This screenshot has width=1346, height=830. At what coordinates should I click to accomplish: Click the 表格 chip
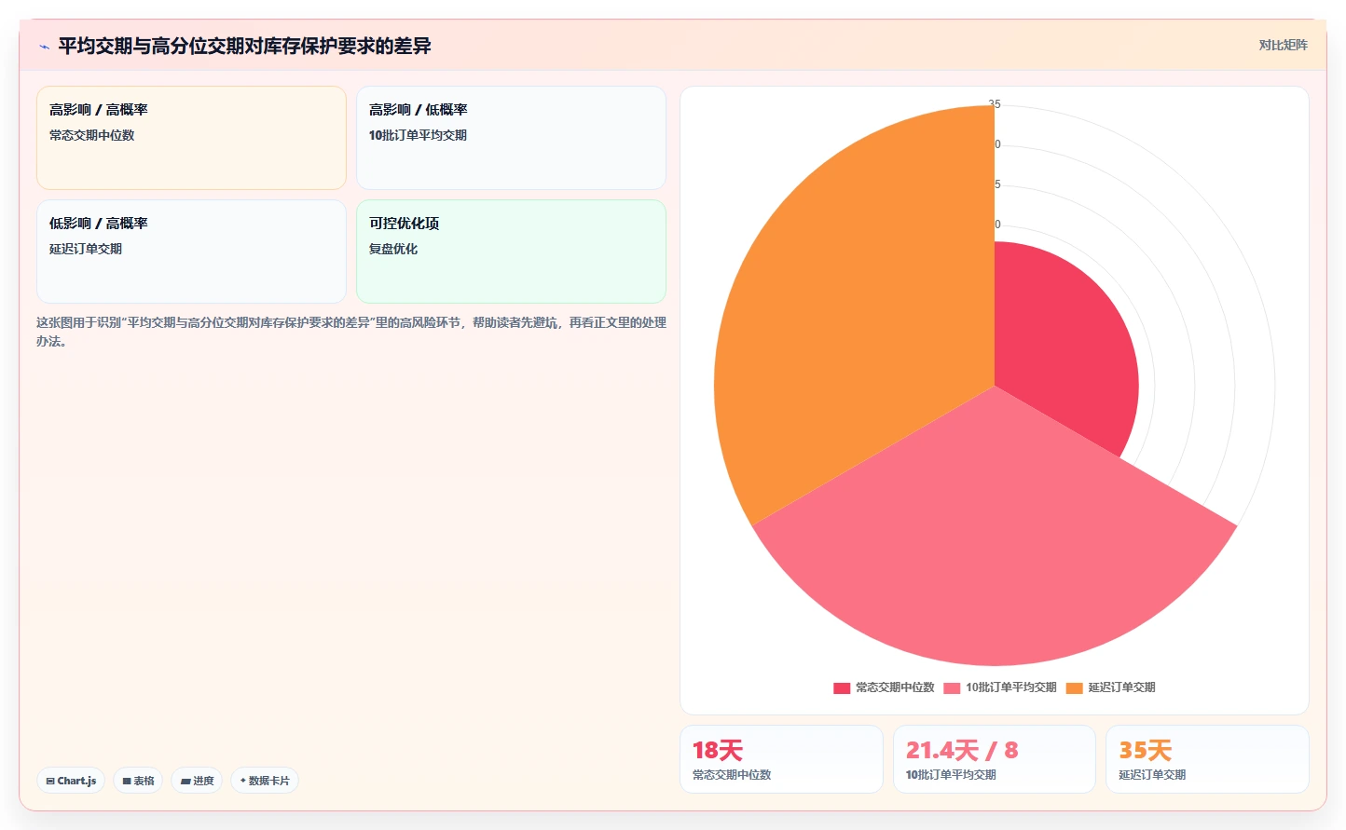(x=138, y=781)
